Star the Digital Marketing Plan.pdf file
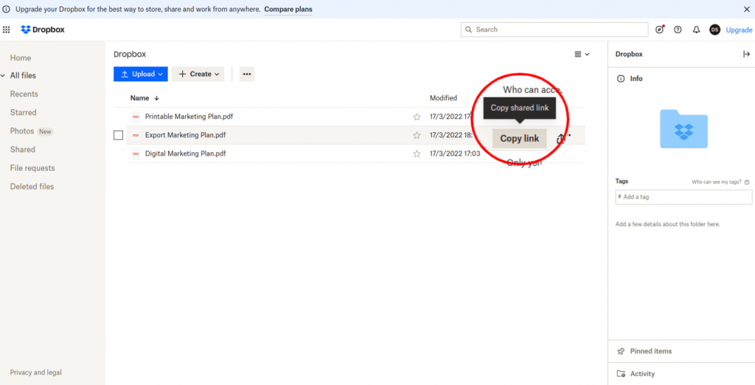This screenshot has width=755, height=385. pos(417,153)
